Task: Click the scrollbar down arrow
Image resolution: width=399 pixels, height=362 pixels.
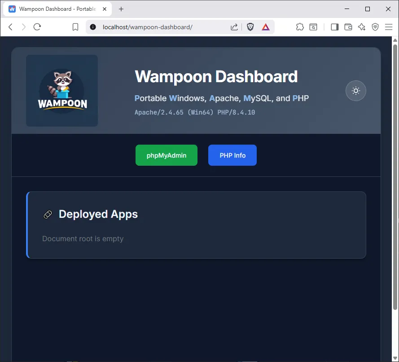Action: [x=395, y=358]
